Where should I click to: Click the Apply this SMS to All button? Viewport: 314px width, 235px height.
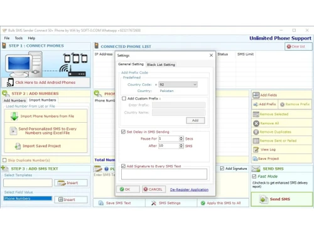click(223, 203)
